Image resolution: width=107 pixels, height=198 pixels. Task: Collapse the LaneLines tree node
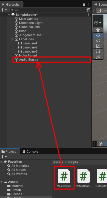tap(12, 39)
